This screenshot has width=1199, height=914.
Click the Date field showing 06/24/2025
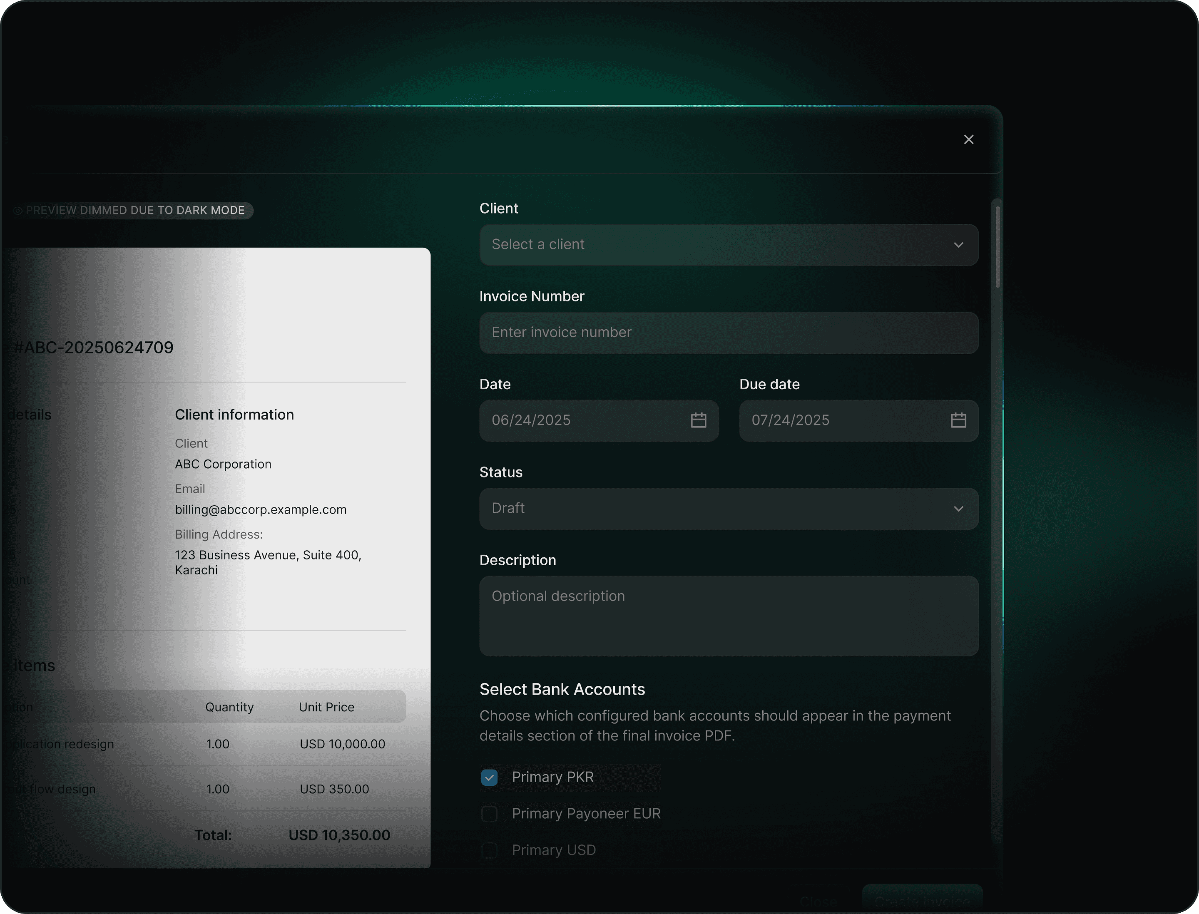[x=577, y=420]
